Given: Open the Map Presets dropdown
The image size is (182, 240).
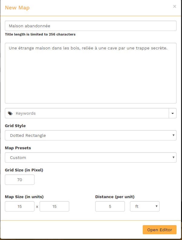Looking at the screenshot, I should point(91,157).
